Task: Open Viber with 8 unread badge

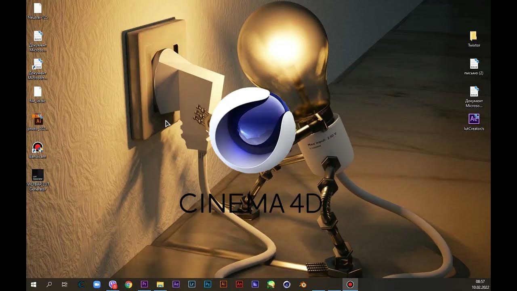Action: 113,285
